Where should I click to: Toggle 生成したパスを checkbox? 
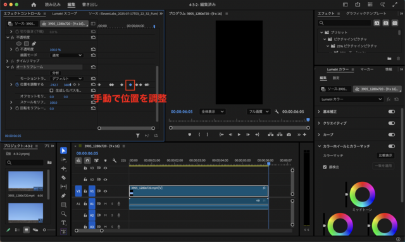click(51, 91)
